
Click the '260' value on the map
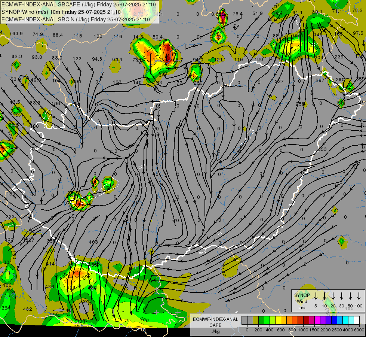click(x=198, y=83)
